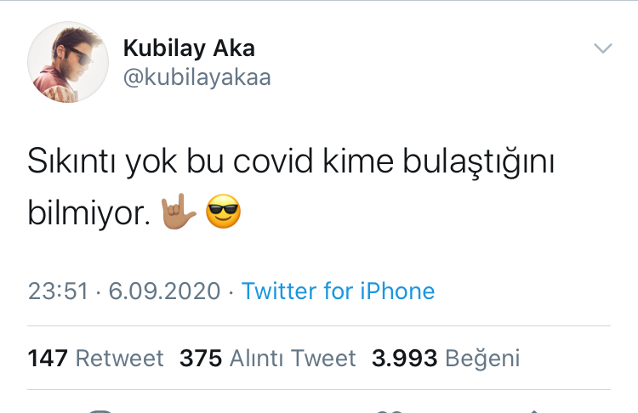Tap the share icon at bottom right

[535, 411]
